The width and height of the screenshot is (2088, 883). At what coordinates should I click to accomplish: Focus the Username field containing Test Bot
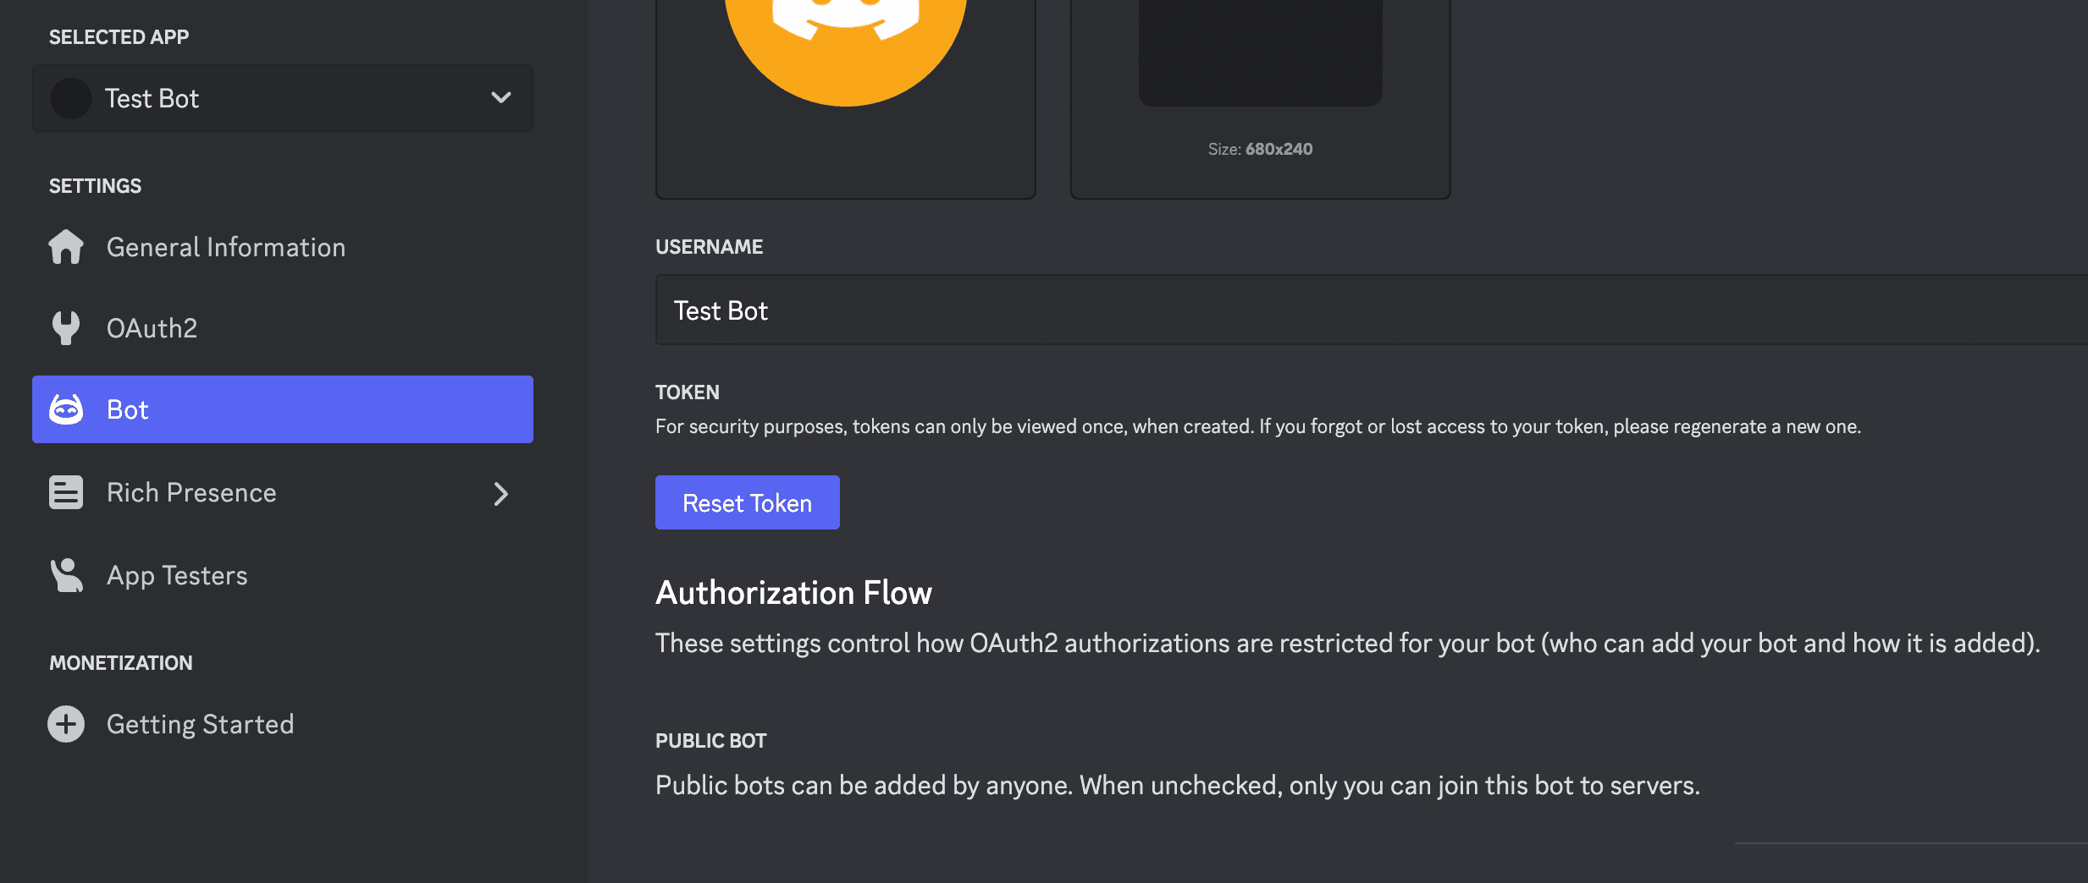click(1355, 310)
